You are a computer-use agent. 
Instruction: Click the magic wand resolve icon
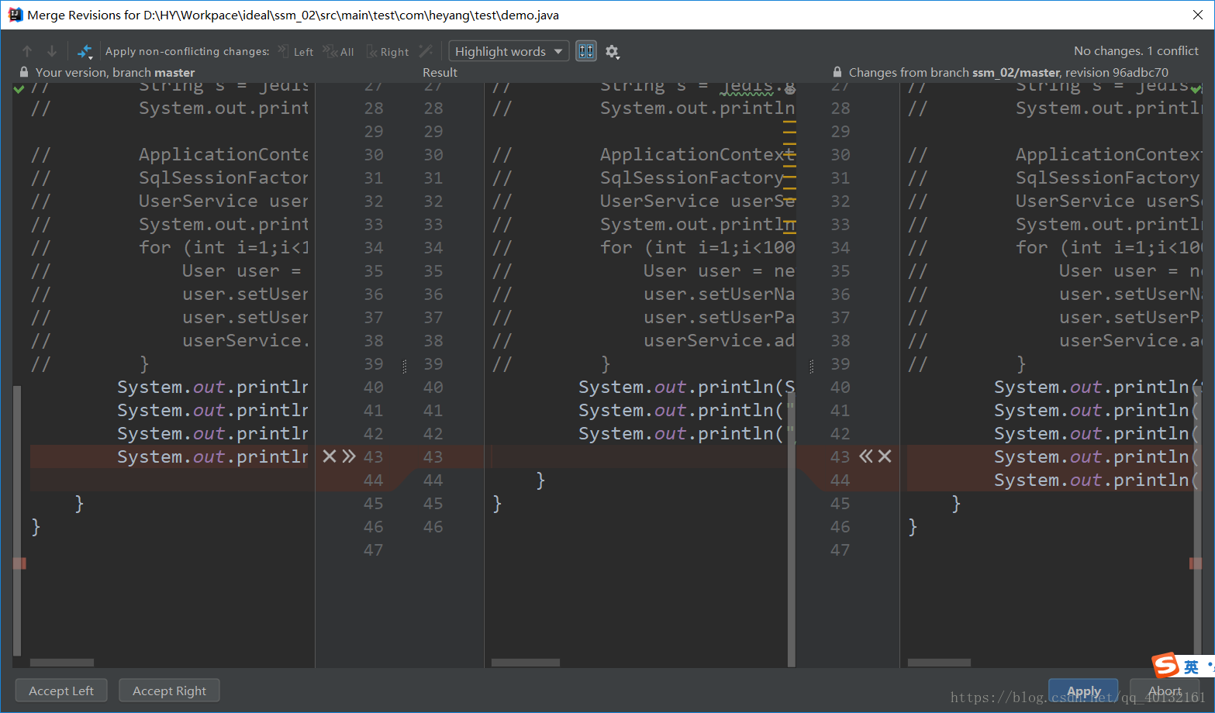pos(426,51)
